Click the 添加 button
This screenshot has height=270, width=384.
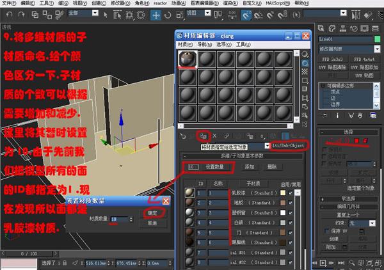[250, 167]
